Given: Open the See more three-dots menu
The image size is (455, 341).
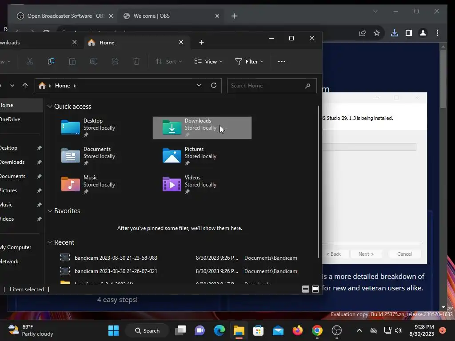Looking at the screenshot, I should click(x=281, y=61).
